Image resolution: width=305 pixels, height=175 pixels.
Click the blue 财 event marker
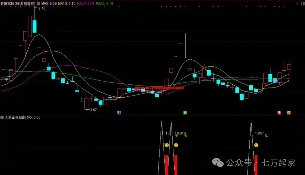119,113
